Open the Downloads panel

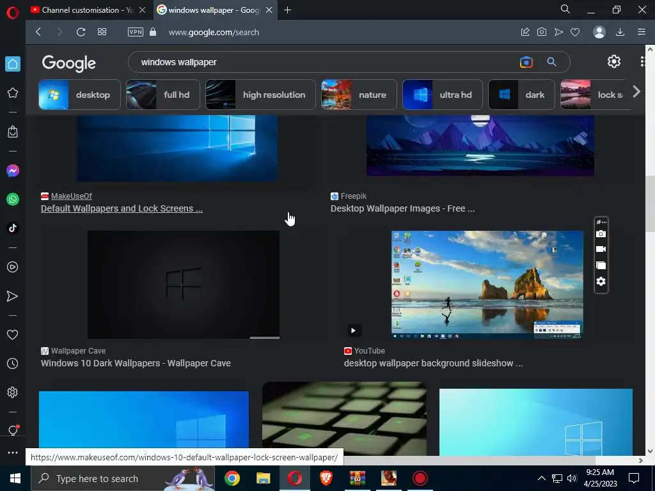pyautogui.click(x=620, y=32)
